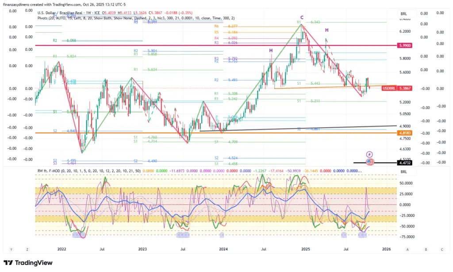
Task: Click the 2024 label on time axis
Action: (223, 249)
